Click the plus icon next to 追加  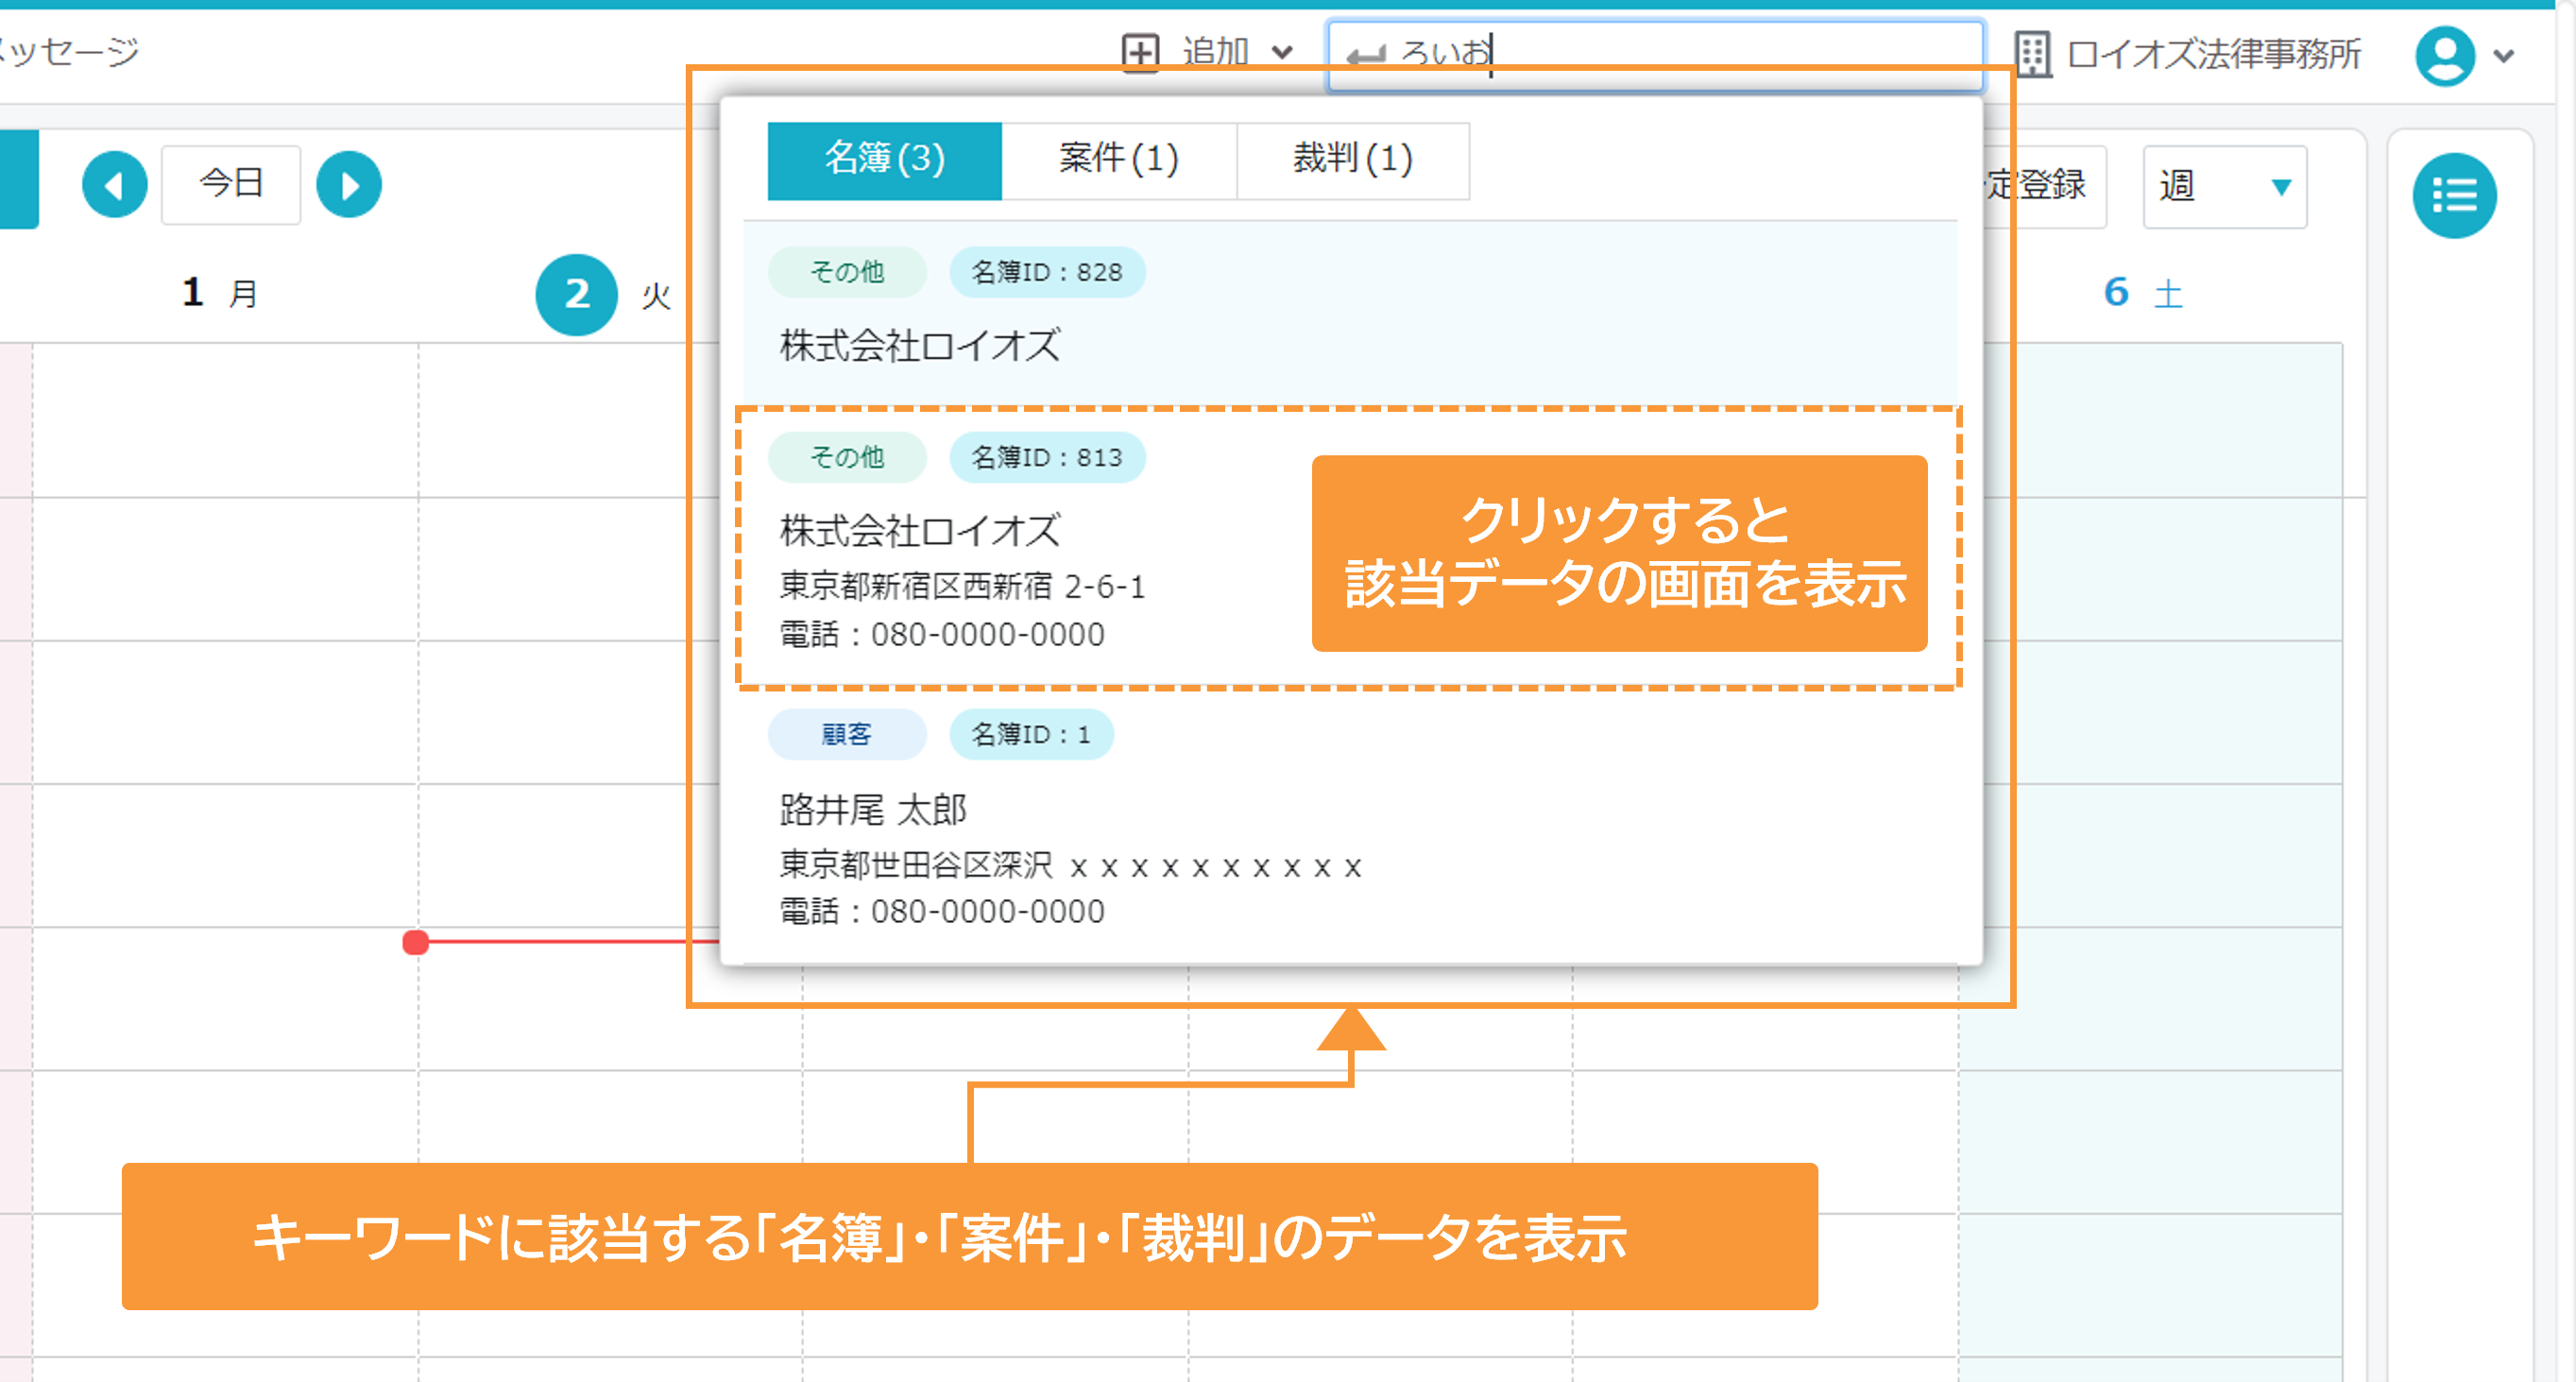point(1140,52)
